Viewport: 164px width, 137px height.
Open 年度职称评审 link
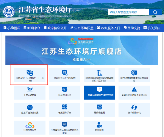pyautogui.click(x=65, y=110)
